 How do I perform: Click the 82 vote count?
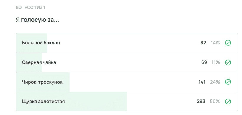(x=203, y=43)
